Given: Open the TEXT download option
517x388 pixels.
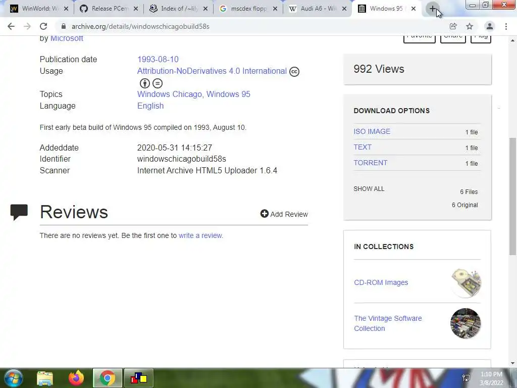Looking at the screenshot, I should pos(363,147).
